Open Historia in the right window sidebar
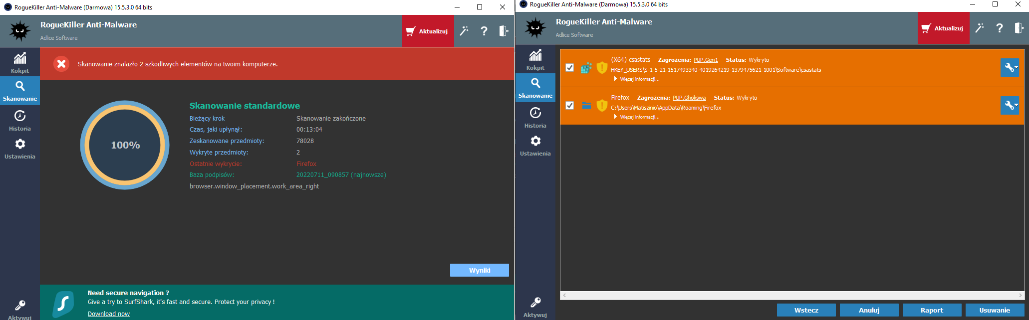The width and height of the screenshot is (1029, 320). click(x=535, y=118)
